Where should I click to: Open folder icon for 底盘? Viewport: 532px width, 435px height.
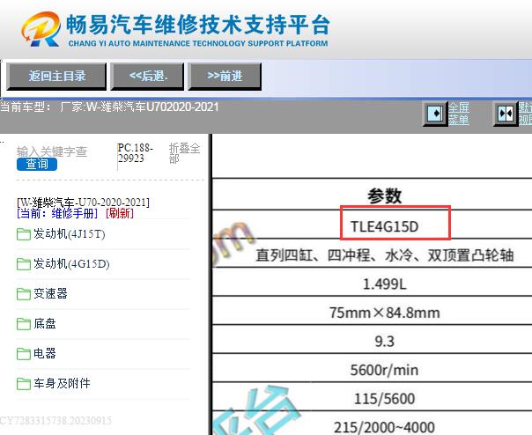pos(24,324)
